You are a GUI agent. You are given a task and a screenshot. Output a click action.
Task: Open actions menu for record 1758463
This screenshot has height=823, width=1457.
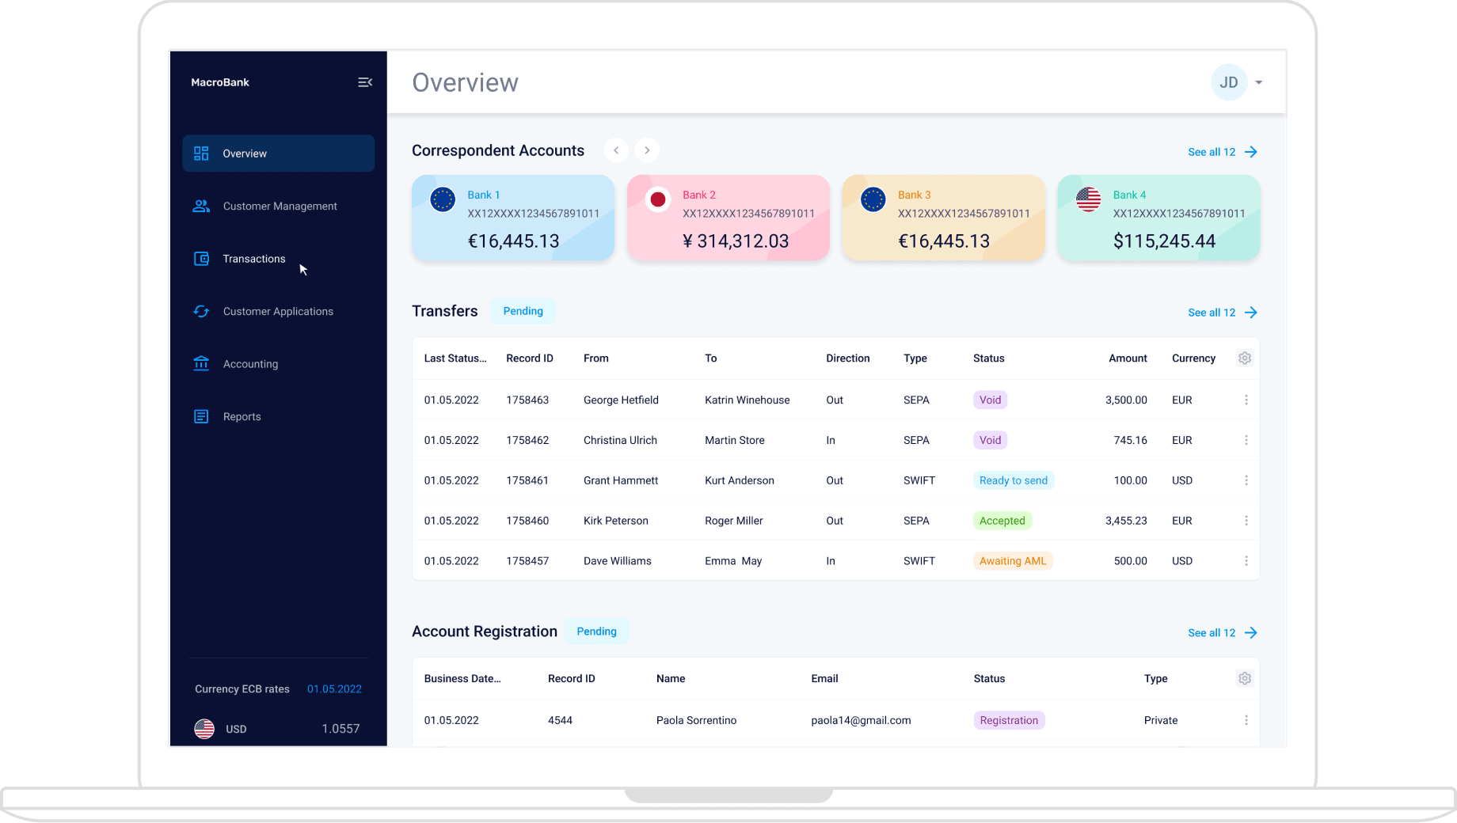tap(1246, 400)
